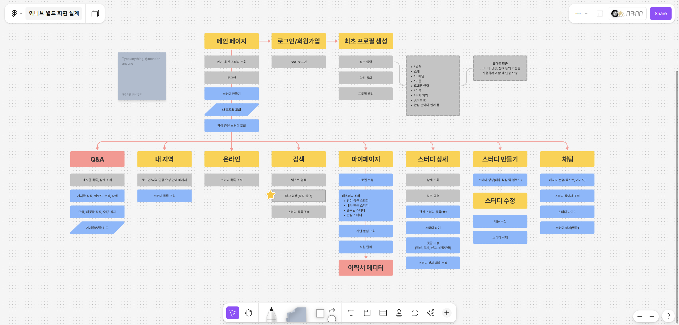Pick the marker pen tool
Image resolution: width=679 pixels, height=325 pixels.
click(271, 315)
